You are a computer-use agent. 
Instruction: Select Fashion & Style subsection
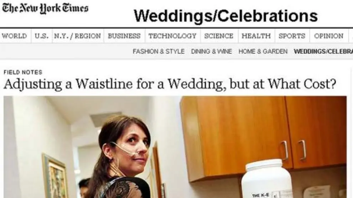click(159, 52)
